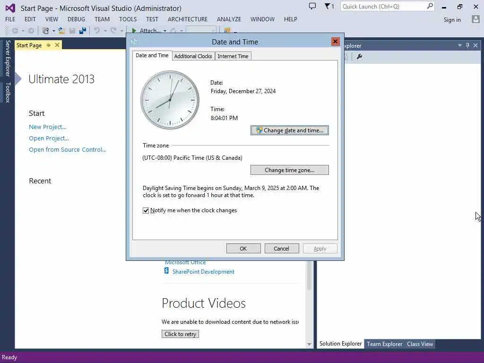This screenshot has width=484, height=363.
Task: Click Cancel in Date and Time dialog
Action: [x=282, y=249]
